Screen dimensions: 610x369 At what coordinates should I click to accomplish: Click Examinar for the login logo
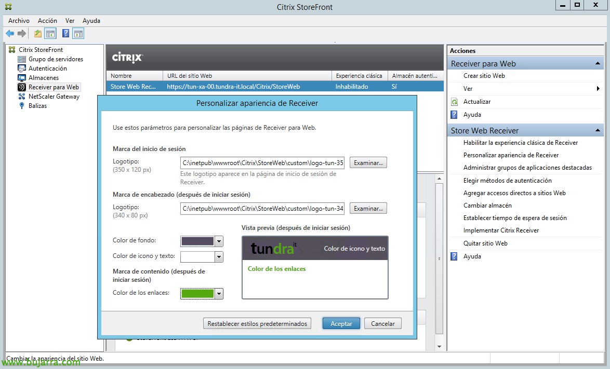[368, 163]
